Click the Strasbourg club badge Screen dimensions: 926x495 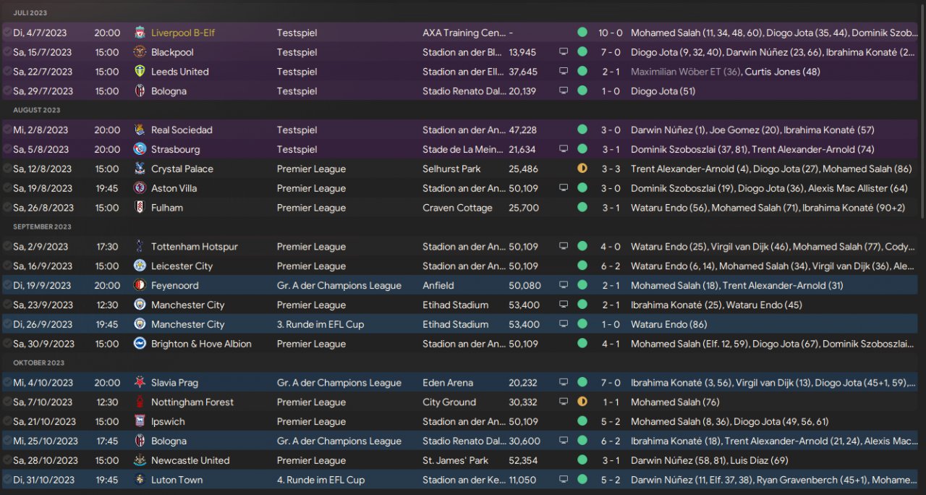[x=140, y=150]
